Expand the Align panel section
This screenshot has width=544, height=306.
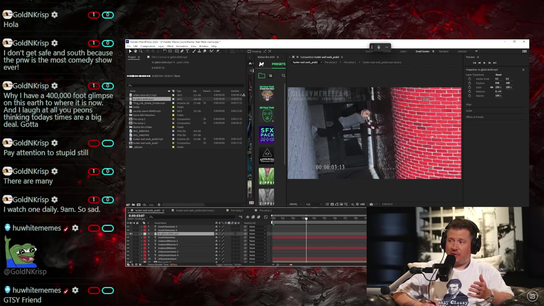coord(469,105)
